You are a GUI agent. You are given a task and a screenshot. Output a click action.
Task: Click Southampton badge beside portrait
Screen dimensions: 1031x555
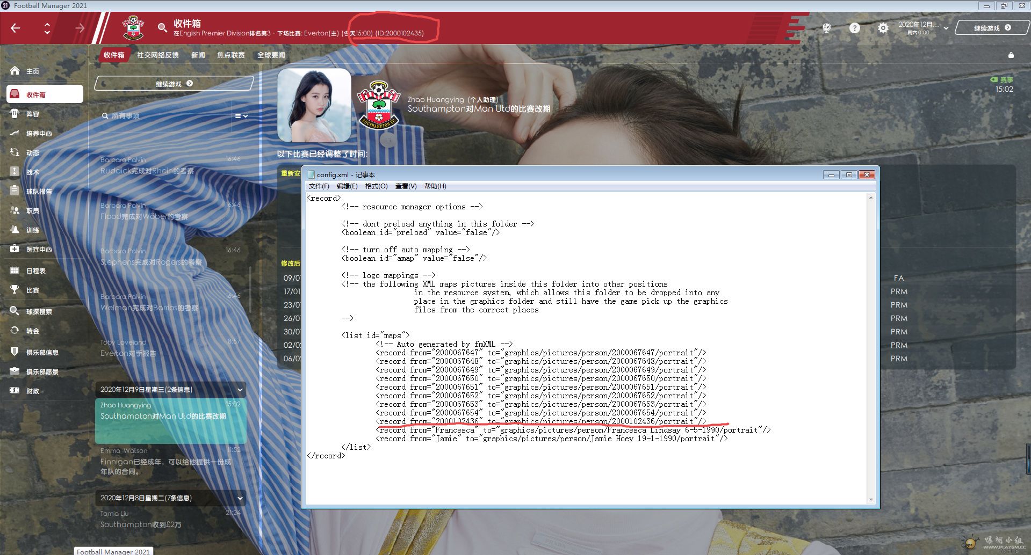tap(379, 105)
